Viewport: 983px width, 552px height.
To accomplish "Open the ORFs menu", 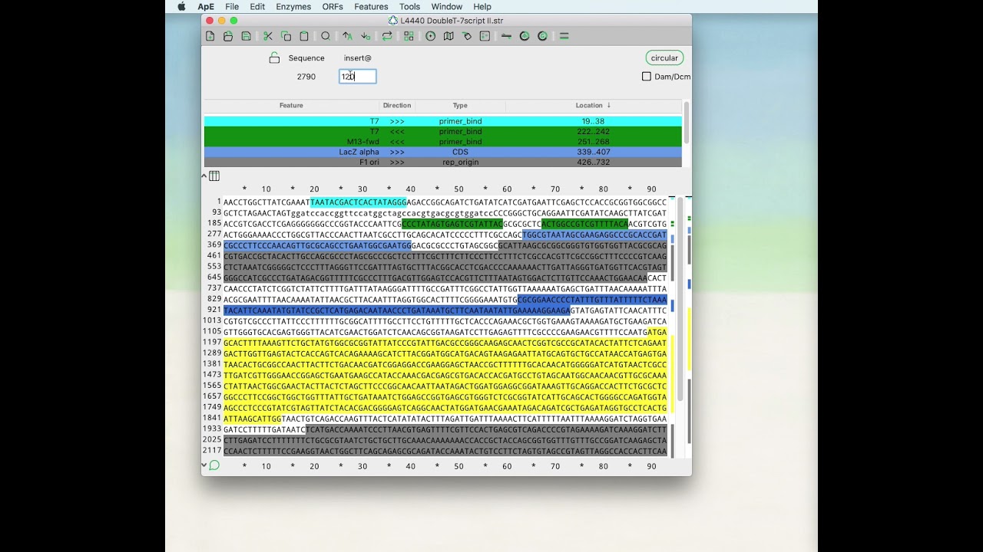I will point(333,7).
